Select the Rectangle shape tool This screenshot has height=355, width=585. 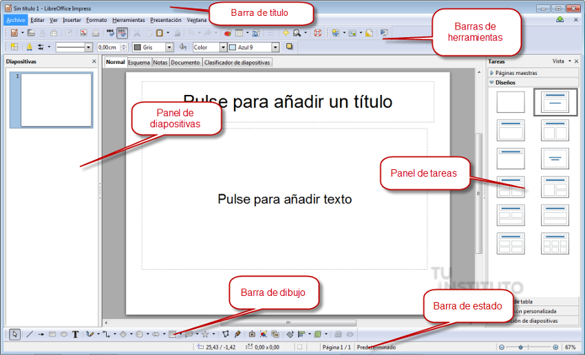tap(52, 334)
